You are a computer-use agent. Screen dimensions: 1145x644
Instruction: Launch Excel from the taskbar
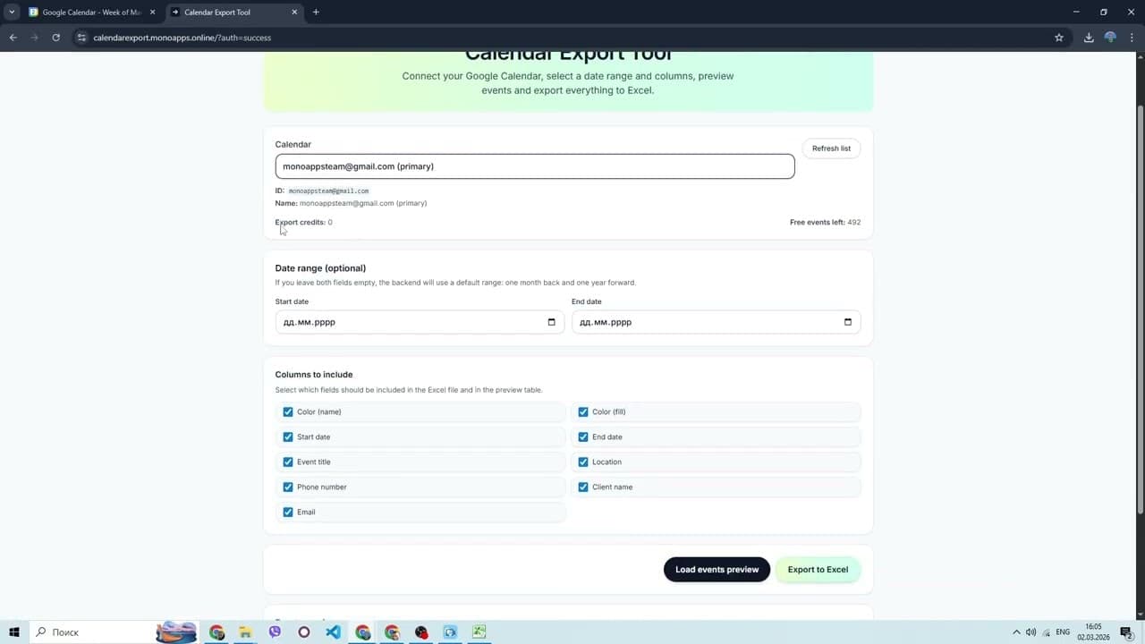pyautogui.click(x=479, y=632)
